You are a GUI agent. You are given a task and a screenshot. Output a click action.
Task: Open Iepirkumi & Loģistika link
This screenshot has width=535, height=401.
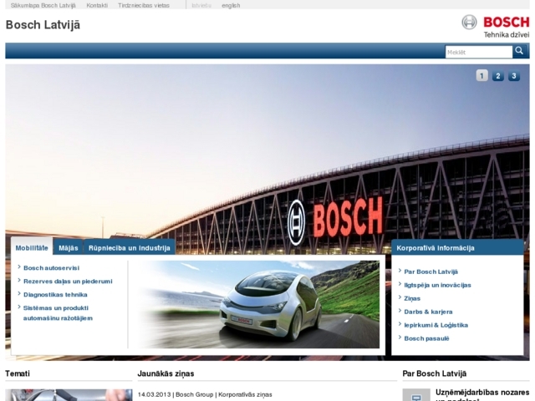click(436, 325)
